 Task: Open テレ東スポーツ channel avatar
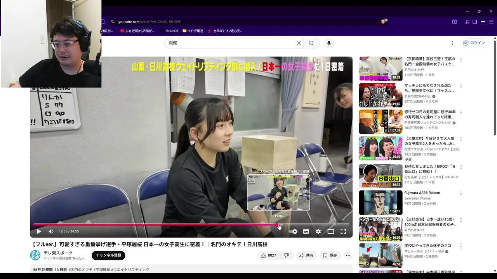35,255
